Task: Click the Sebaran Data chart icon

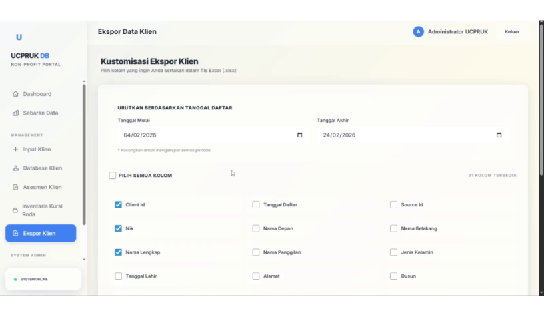Action: [x=16, y=113]
